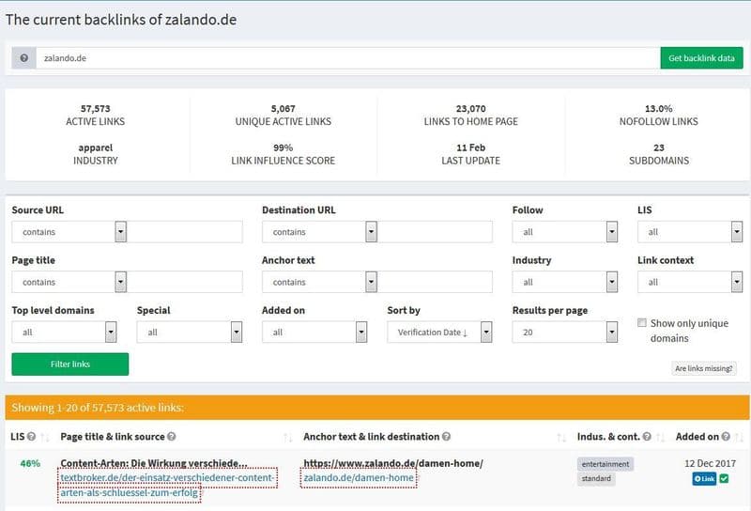This screenshot has width=751, height=511.
Task: Enable Show only unique domains checkbox
Action: pos(642,322)
